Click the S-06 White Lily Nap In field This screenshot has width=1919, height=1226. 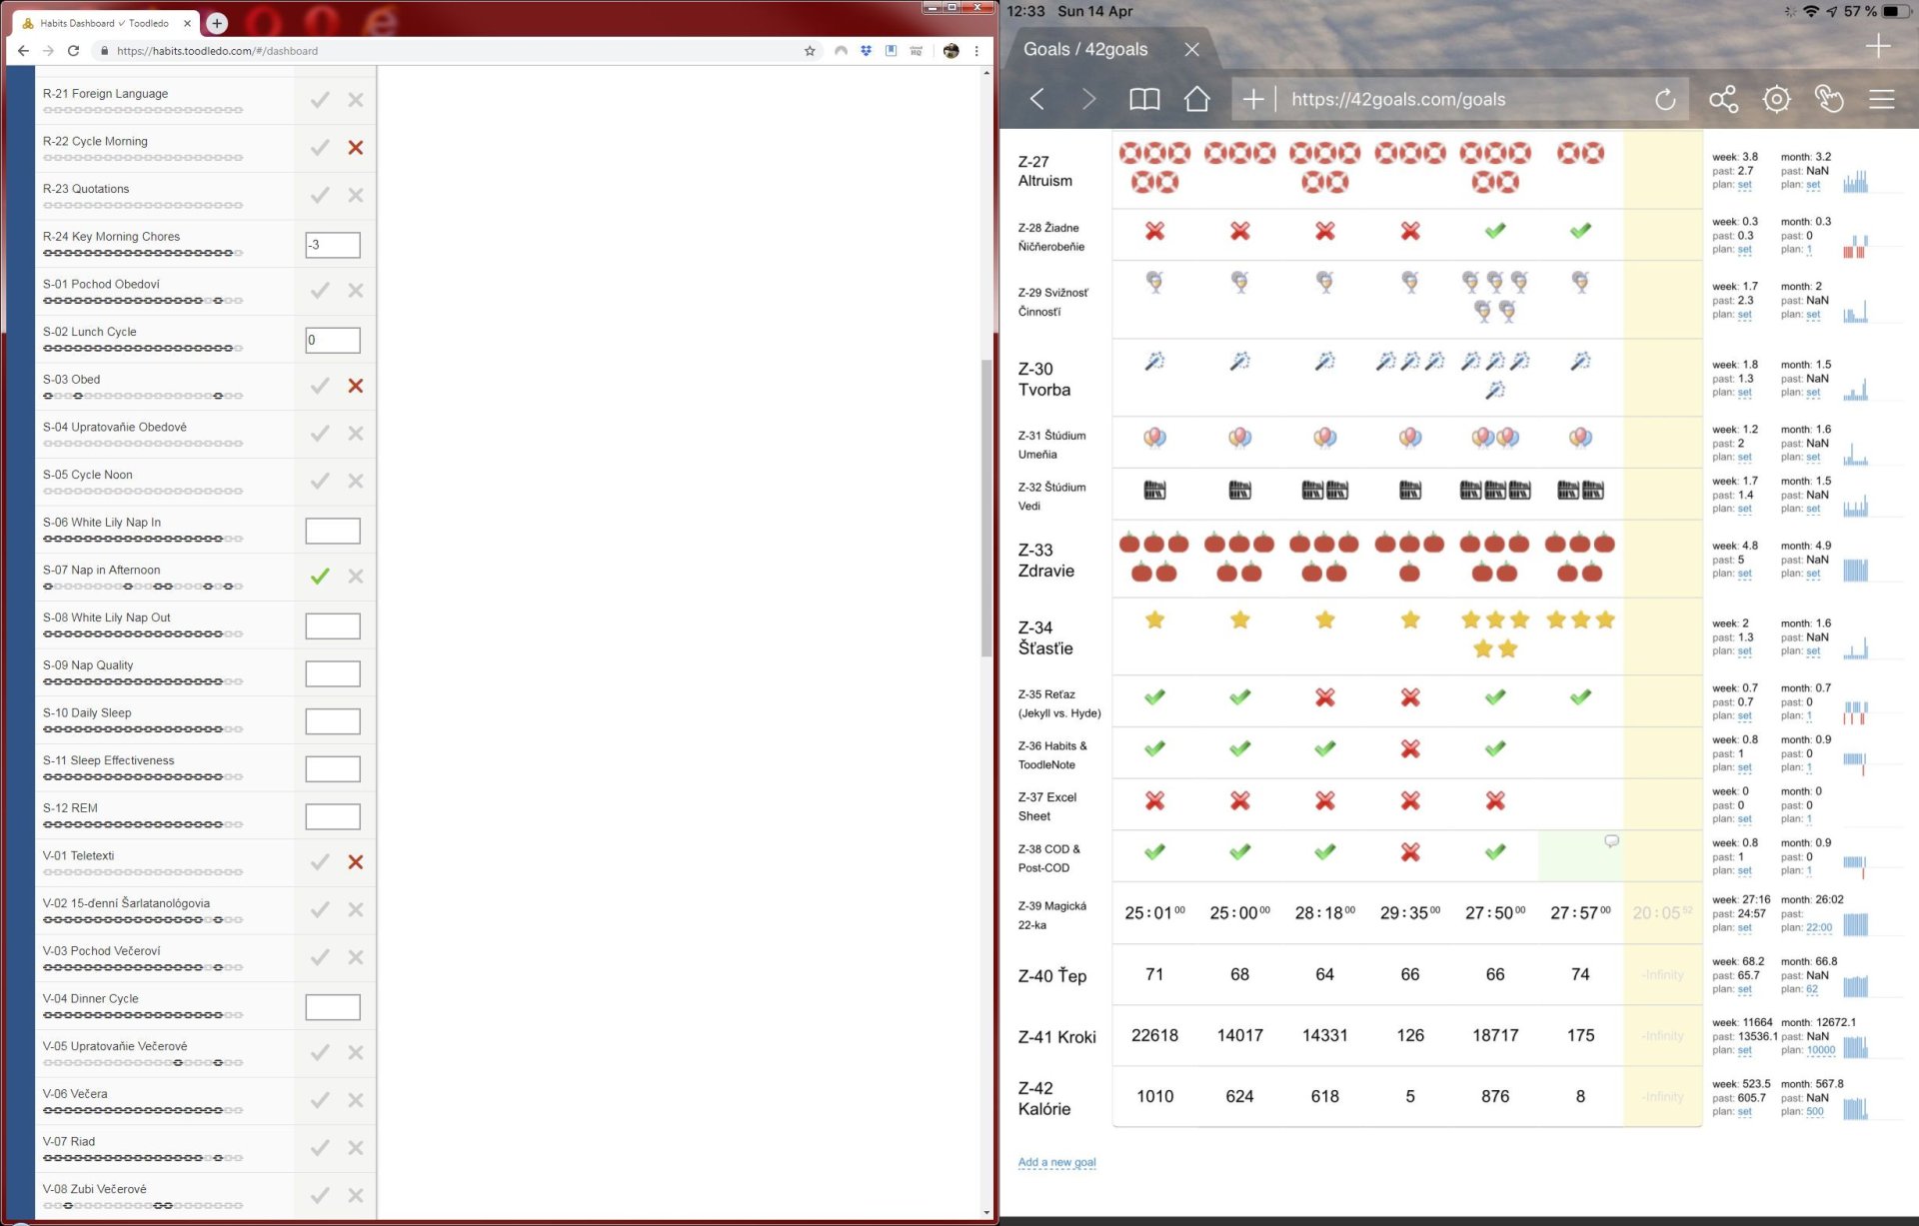click(x=333, y=531)
